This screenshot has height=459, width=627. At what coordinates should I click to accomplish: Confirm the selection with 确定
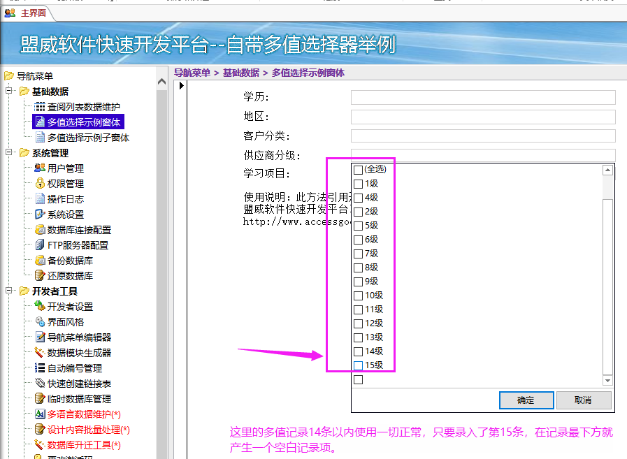526,400
